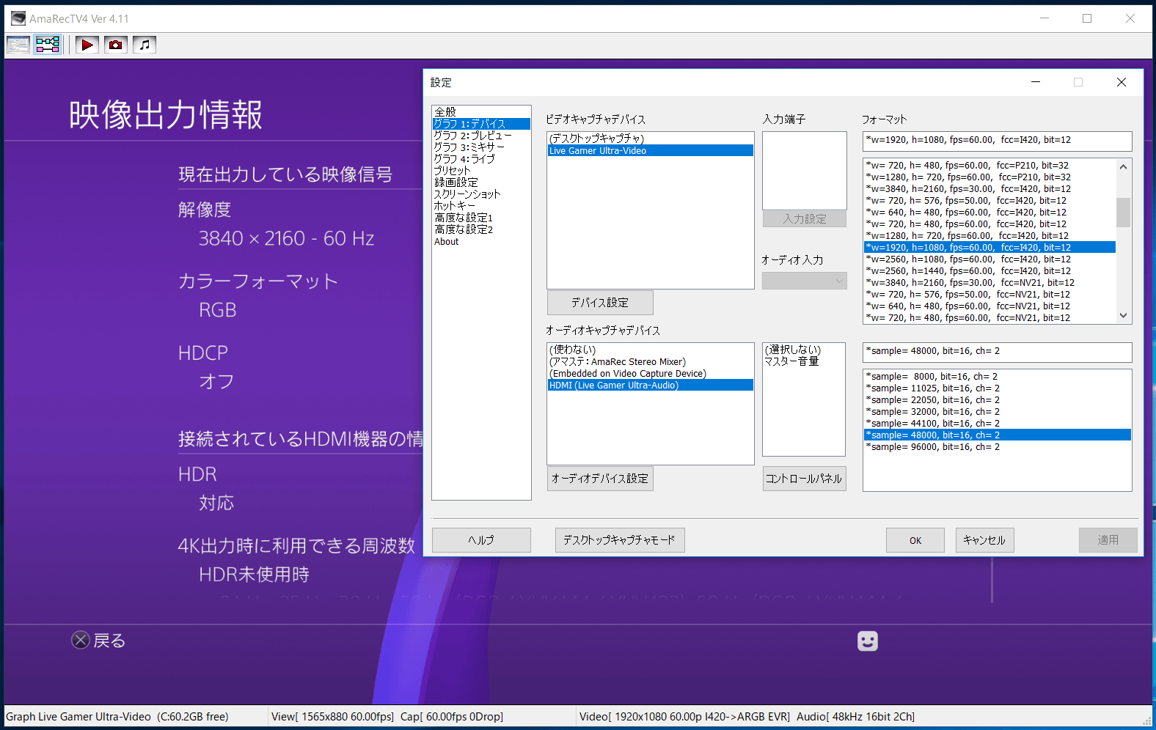Minimize the 設定 dialog

point(1036,82)
